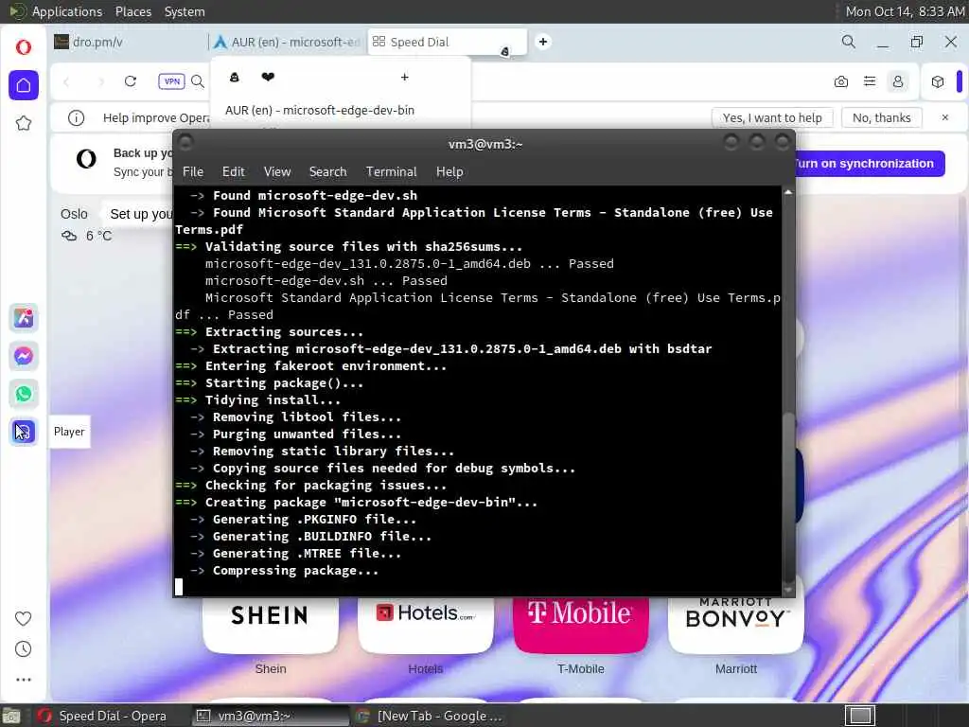Launch WhatsApp from Opera sidebar
Image resolution: width=969 pixels, height=727 pixels.
24,394
